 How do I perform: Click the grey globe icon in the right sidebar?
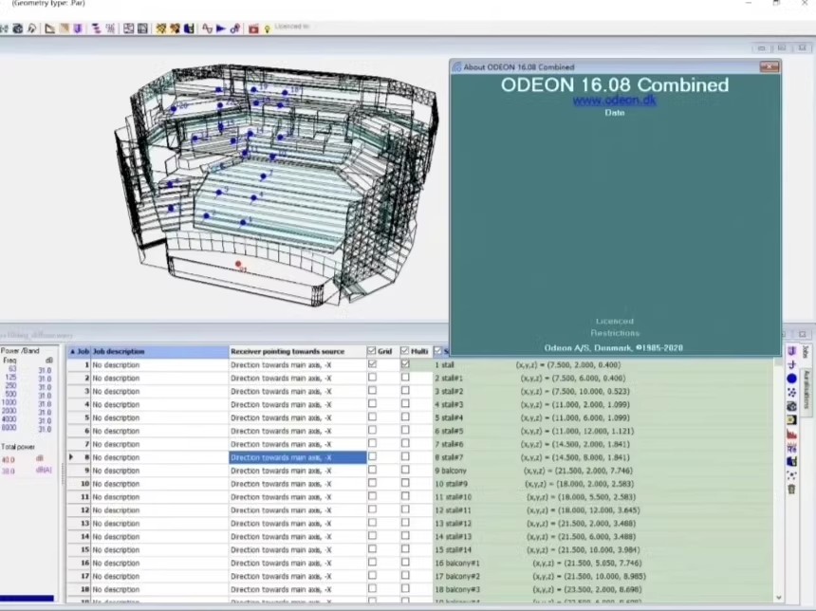point(791,406)
